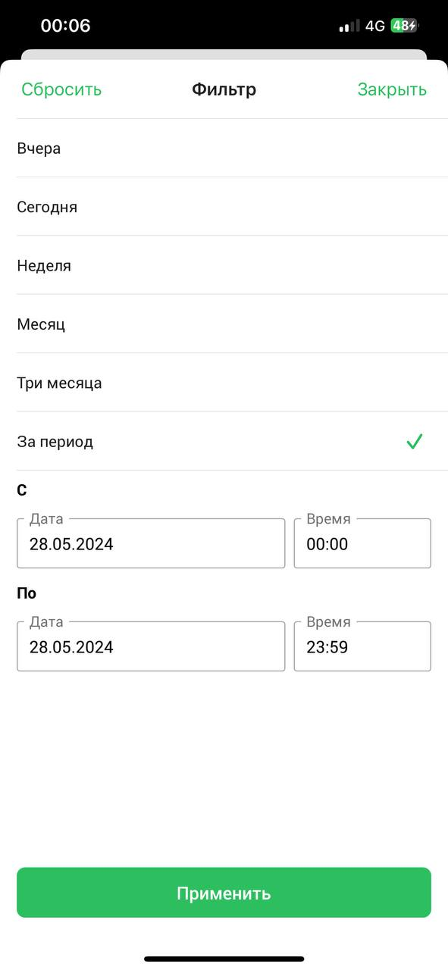Image resolution: width=448 pixels, height=970 pixels.
Task: Choose the Месяц filter option
Action: tap(224, 324)
